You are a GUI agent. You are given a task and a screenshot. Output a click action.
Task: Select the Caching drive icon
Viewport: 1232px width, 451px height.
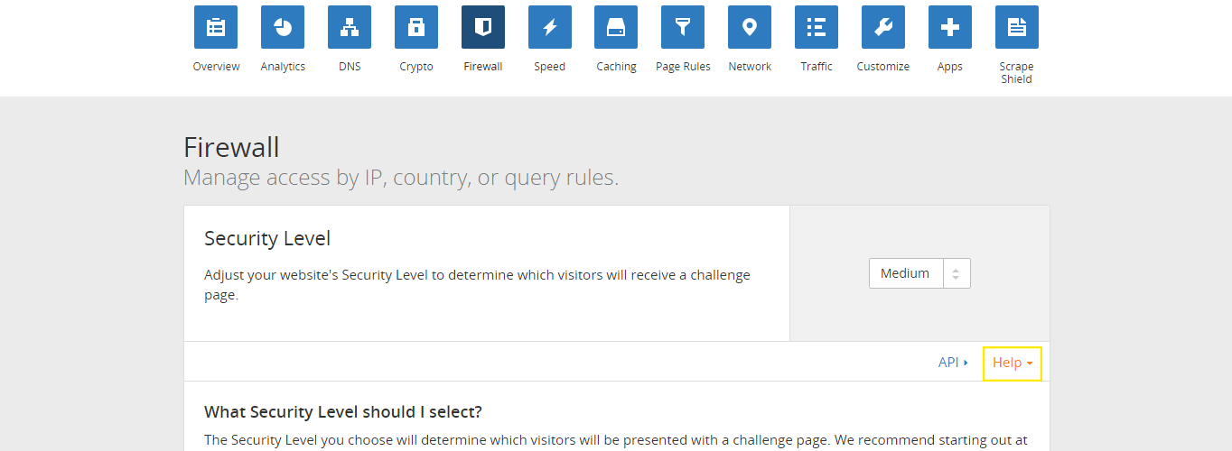click(x=616, y=27)
